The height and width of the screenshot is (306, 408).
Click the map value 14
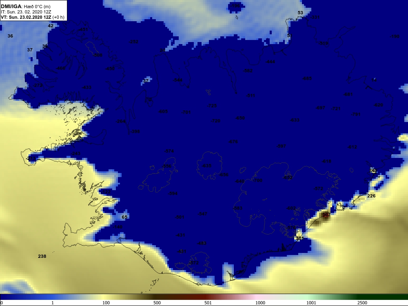tap(374, 80)
